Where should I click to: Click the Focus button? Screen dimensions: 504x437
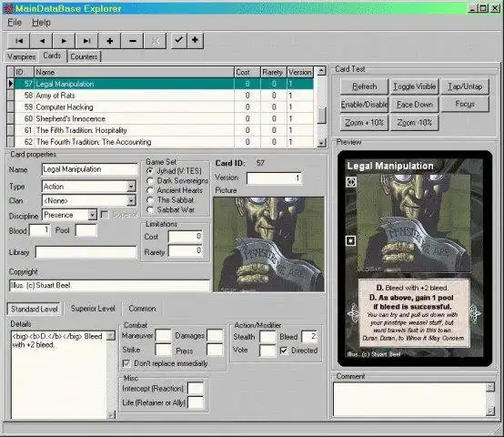(465, 104)
